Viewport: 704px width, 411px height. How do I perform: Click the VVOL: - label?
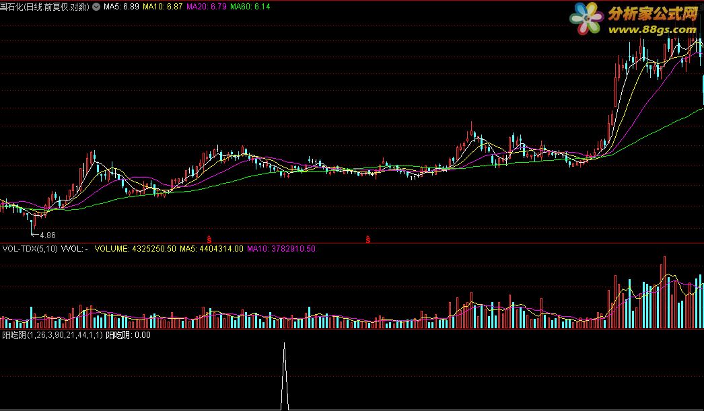[75, 249]
